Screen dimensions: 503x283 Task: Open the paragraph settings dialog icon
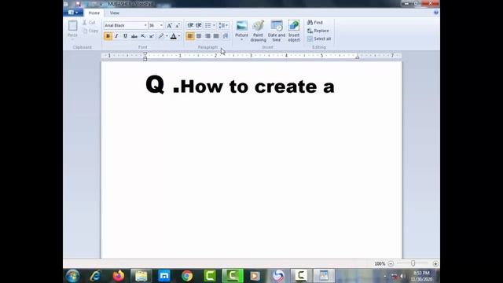pyautogui.click(x=226, y=36)
